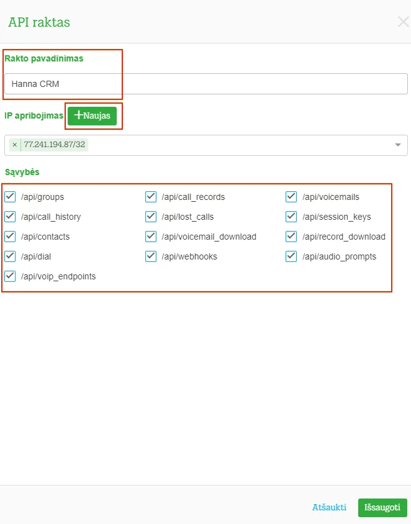411x524 pixels.
Task: Disable the /api/voicemail_download checkbox
Action: click(x=151, y=237)
